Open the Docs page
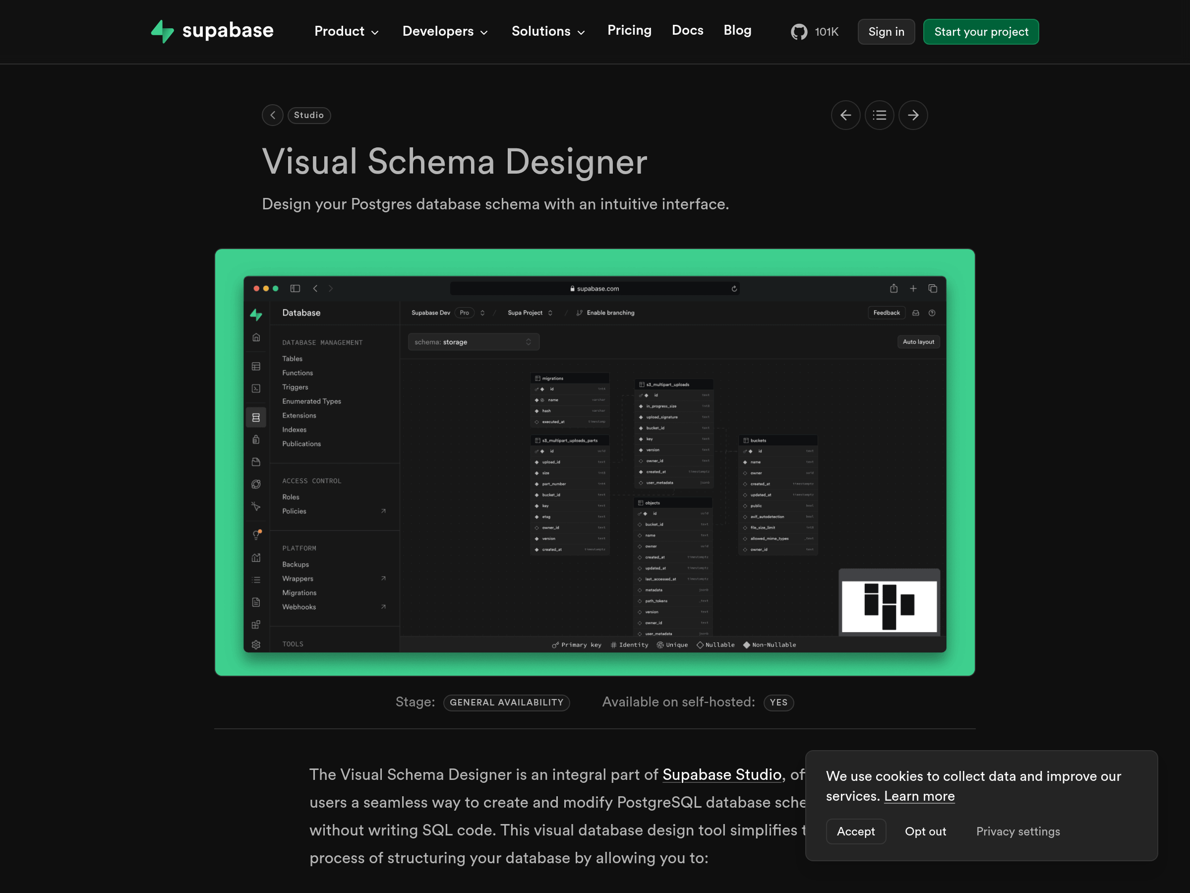This screenshot has width=1190, height=893. click(x=687, y=31)
